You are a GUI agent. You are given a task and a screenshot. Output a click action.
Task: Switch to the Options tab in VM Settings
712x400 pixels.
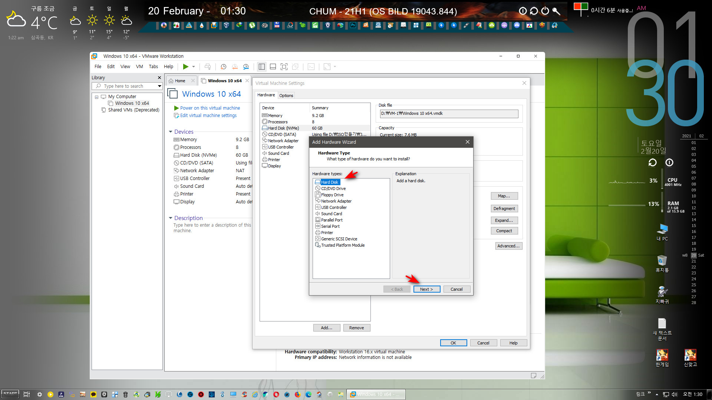click(x=286, y=96)
